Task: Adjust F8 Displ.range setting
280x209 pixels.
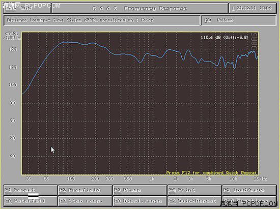Action: point(140,201)
